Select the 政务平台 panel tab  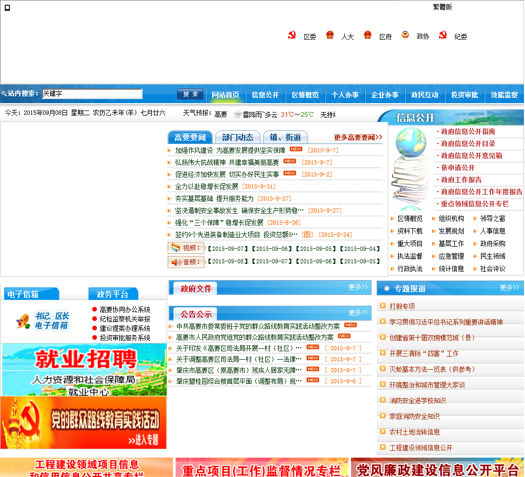pos(113,294)
